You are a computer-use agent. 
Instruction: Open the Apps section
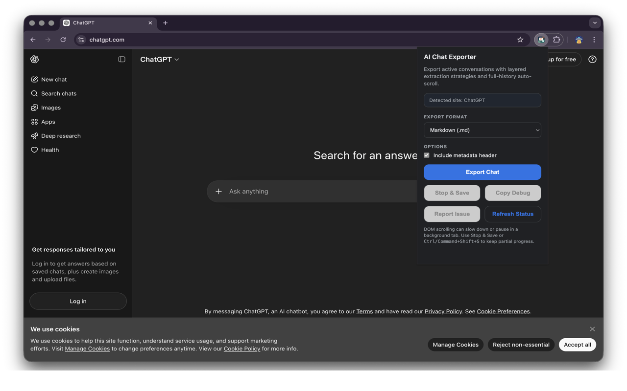pyautogui.click(x=78, y=122)
